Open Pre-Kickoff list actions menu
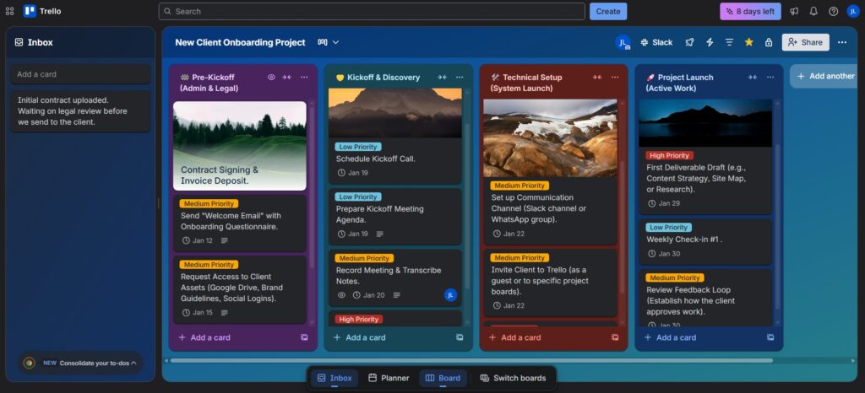 click(x=304, y=77)
